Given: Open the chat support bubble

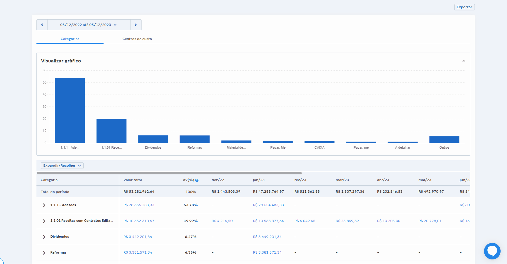Looking at the screenshot, I should pyautogui.click(x=492, y=251).
